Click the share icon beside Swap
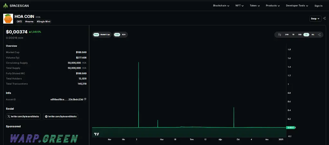Viewport: 329px width, 145px height. [325, 18]
